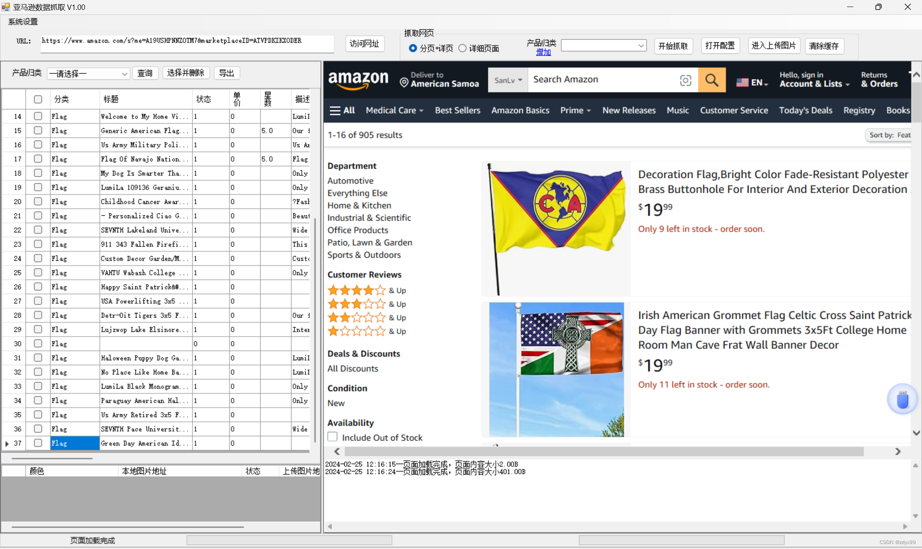Click the US flag language icon
The image size is (922, 549).
pyautogui.click(x=742, y=82)
